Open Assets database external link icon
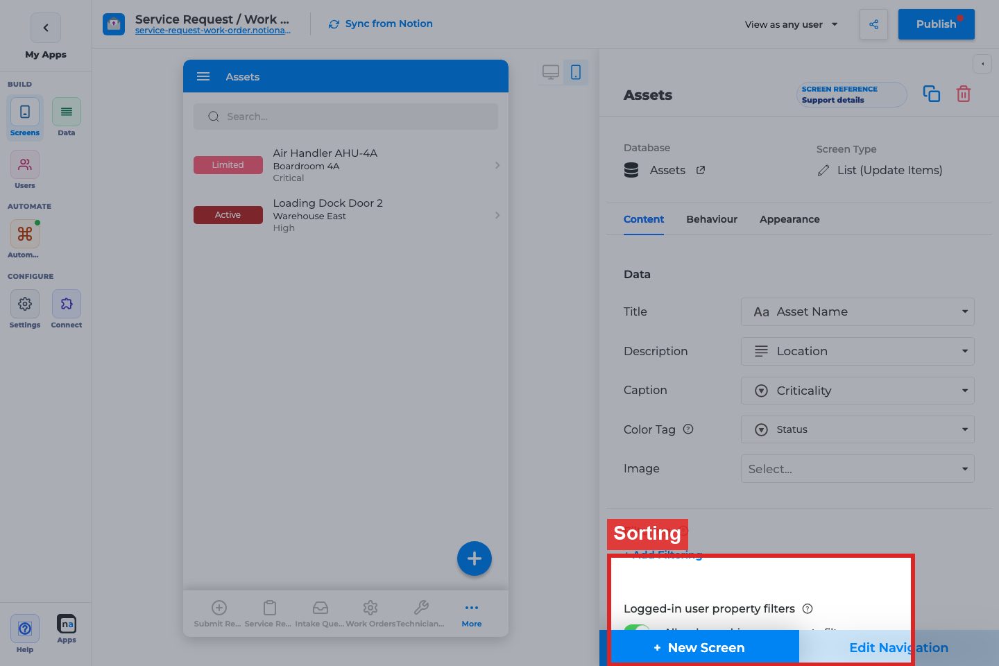The image size is (999, 666). pyautogui.click(x=701, y=170)
